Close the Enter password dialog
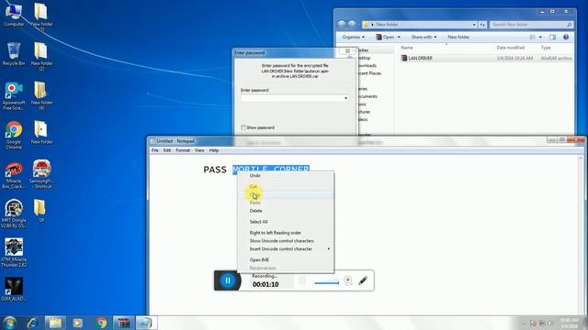 (347, 51)
